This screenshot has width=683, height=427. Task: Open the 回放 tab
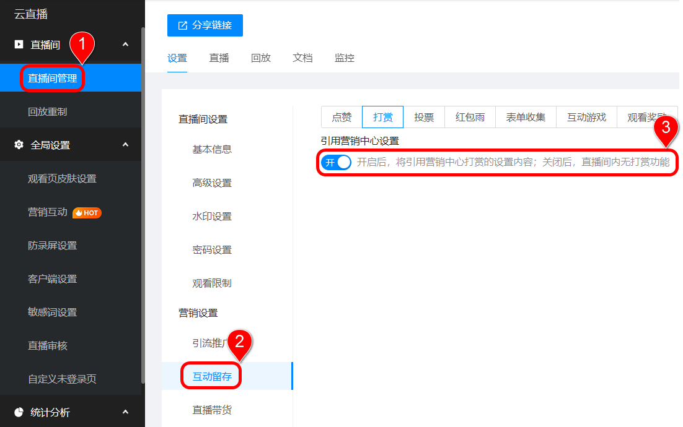pyautogui.click(x=261, y=58)
